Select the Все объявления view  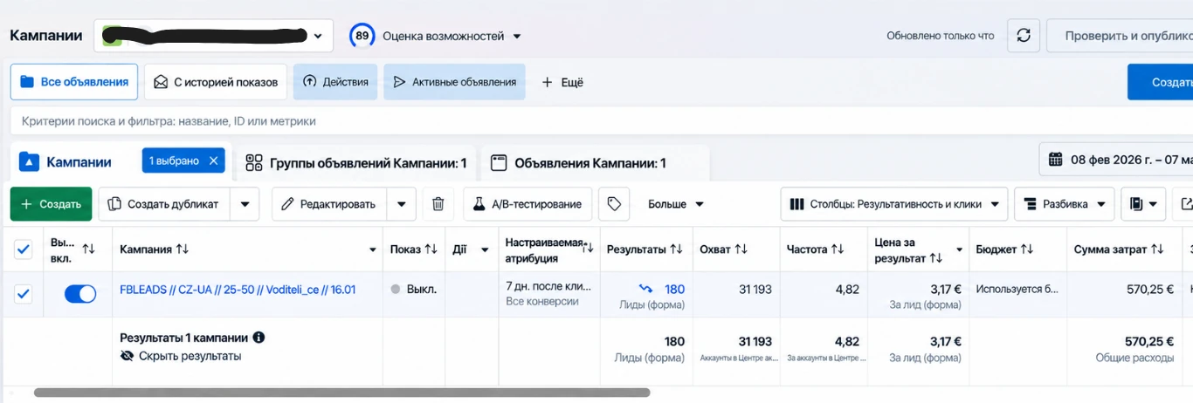(74, 82)
